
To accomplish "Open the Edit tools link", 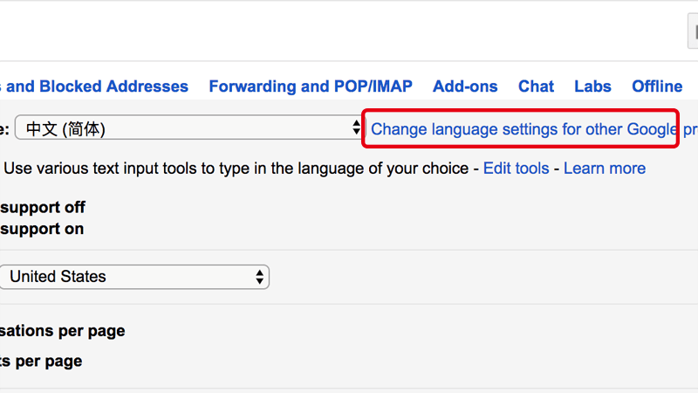I will (516, 168).
